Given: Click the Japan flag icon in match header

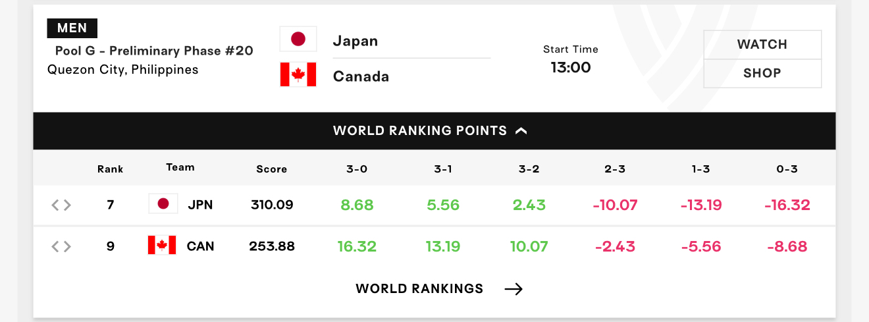Looking at the screenshot, I should (298, 39).
